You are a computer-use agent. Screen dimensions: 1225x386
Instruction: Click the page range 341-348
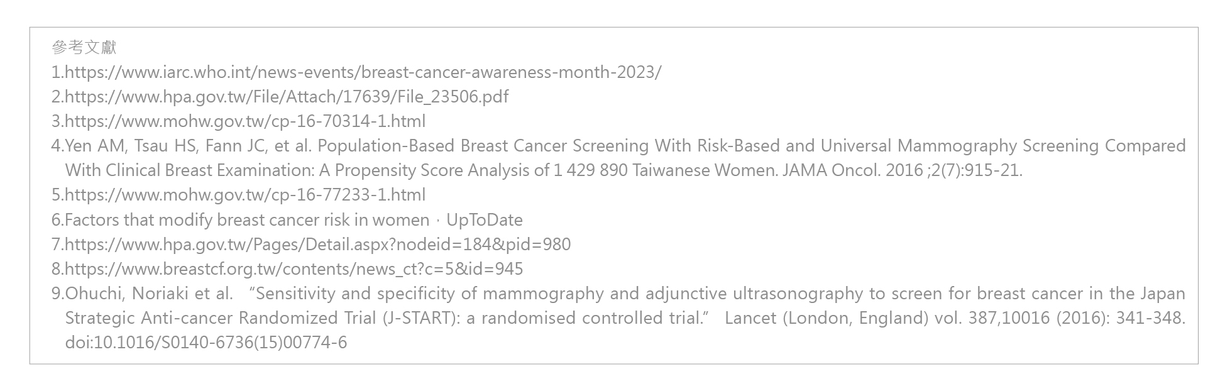point(1150,318)
